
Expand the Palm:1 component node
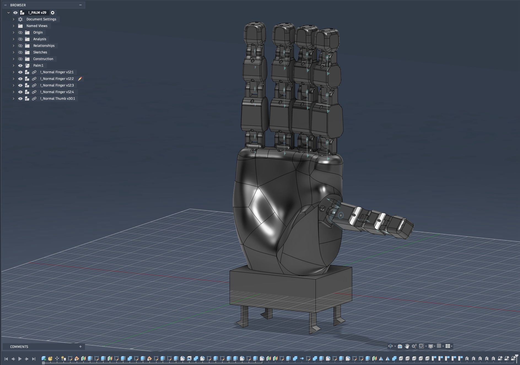[x=14, y=66]
